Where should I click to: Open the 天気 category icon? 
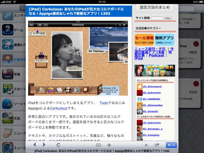(x=8, y=118)
